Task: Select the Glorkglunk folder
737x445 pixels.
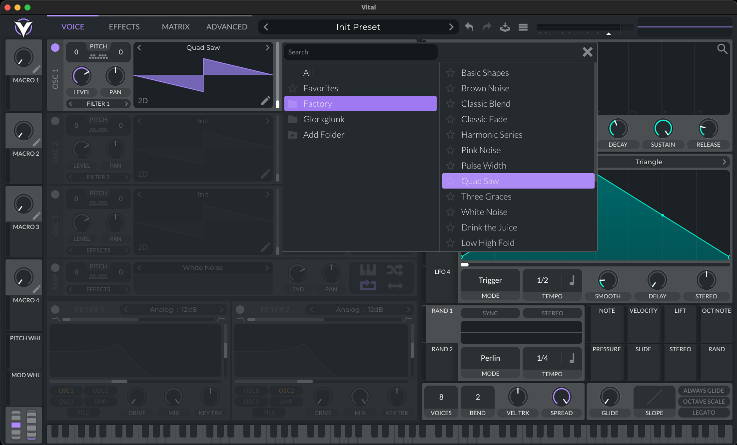Action: 360,119
